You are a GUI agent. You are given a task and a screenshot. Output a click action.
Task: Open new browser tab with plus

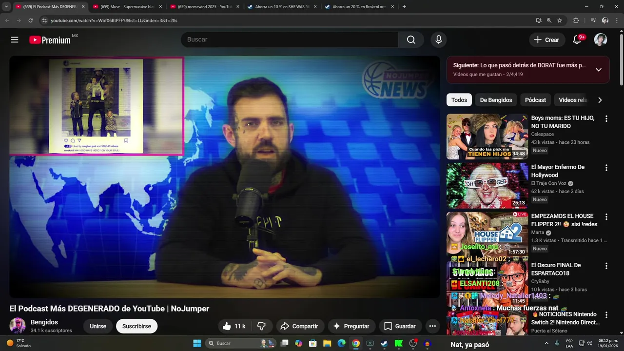tap(404, 7)
